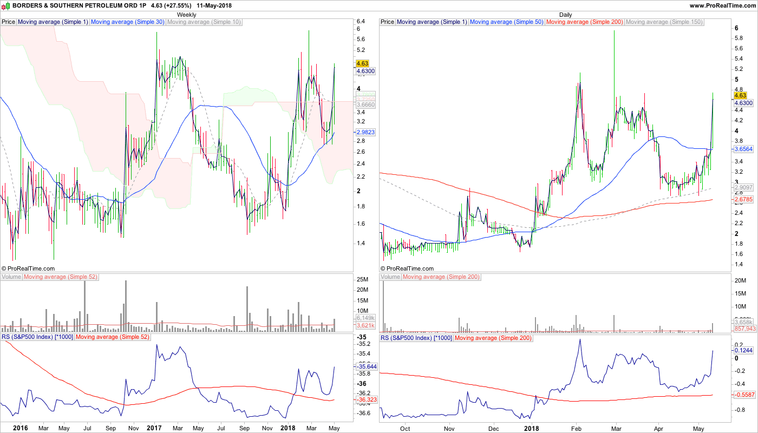The width and height of the screenshot is (758, 433).
Task: Click the BORDERS & SOUTHERN PETROLEUM ORD 1P title
Action: [79, 5]
